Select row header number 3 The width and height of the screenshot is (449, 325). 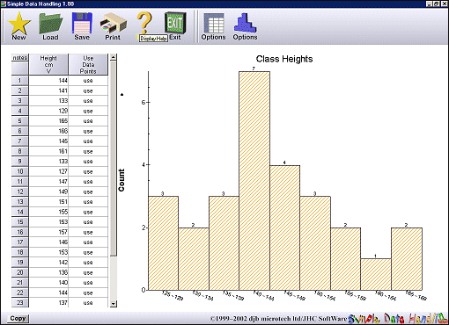click(20, 101)
